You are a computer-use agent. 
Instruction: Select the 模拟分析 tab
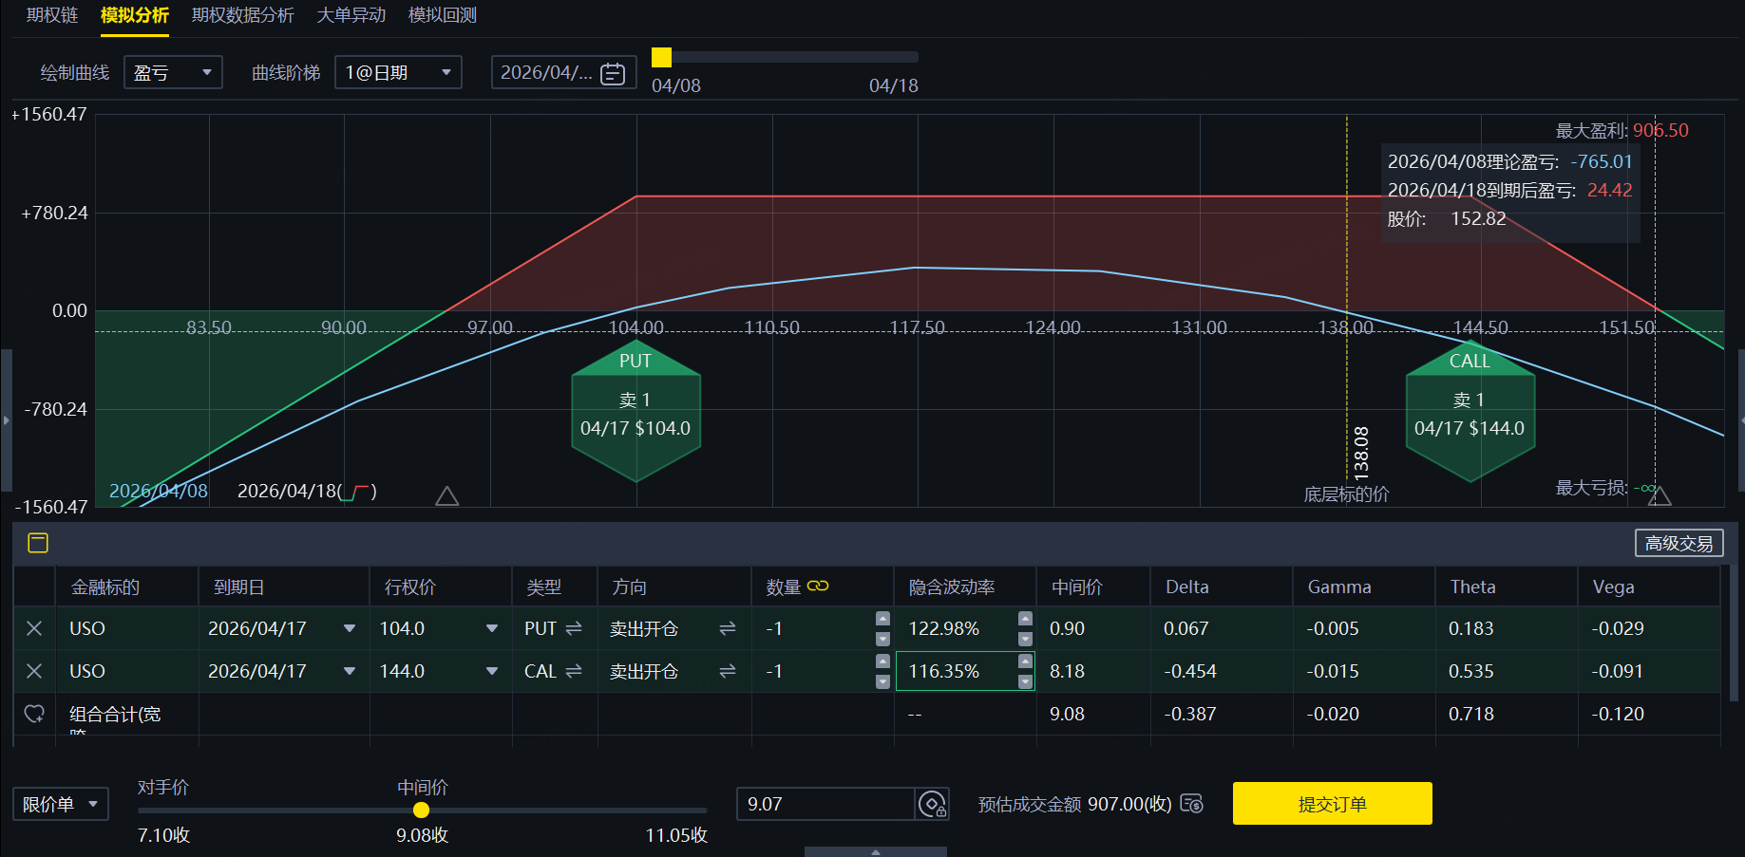click(x=135, y=15)
